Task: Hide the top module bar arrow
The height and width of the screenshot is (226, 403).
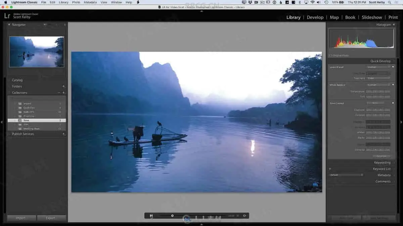Action: pos(201,11)
